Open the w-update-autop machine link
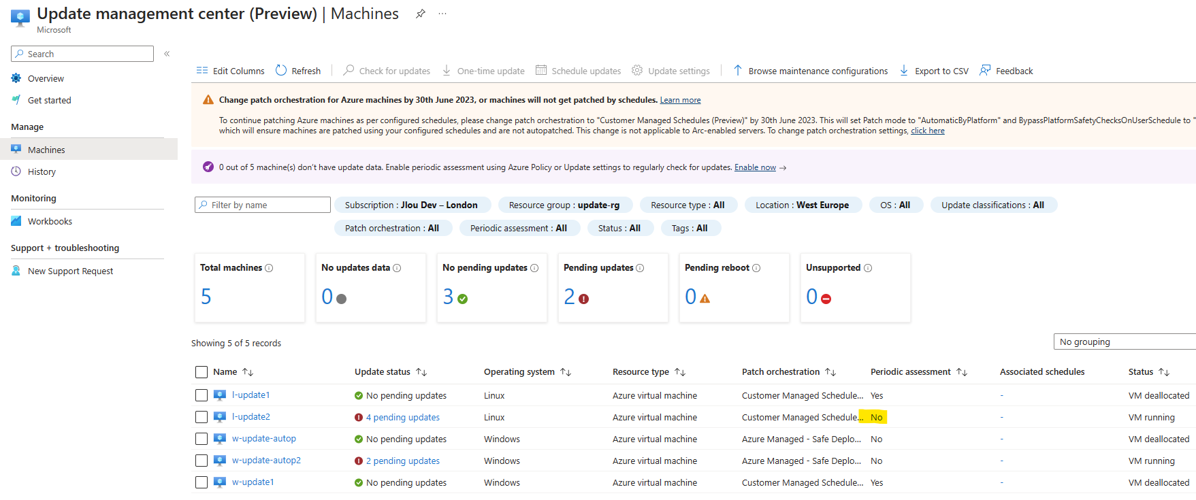The image size is (1196, 500). coord(264,438)
